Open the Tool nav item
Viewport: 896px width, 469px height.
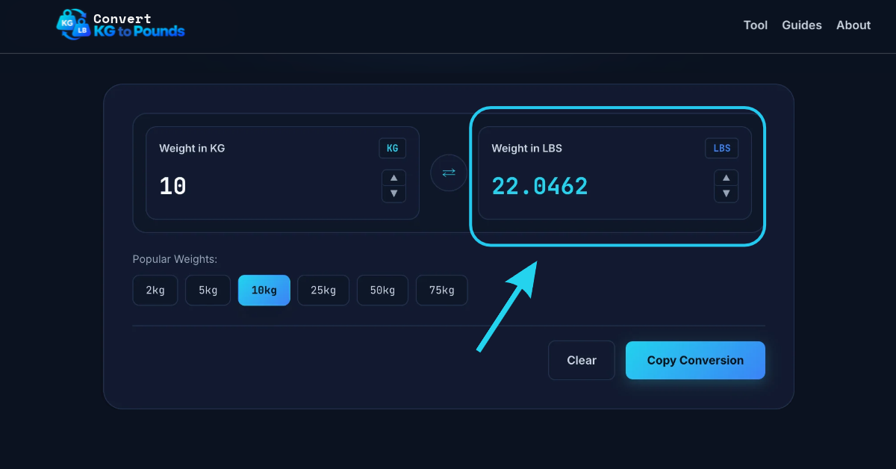pyautogui.click(x=756, y=25)
